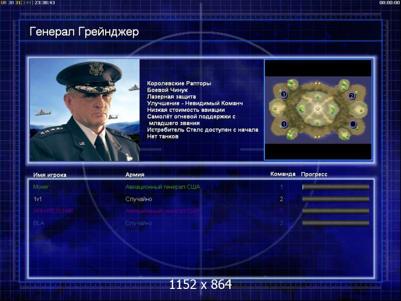
Task: Click start position marker 3 on minimap
Action: coord(283,94)
